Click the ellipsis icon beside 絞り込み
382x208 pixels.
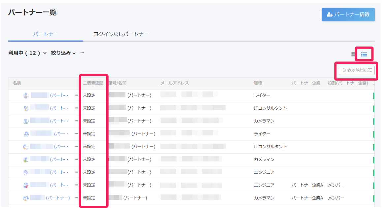82,52
